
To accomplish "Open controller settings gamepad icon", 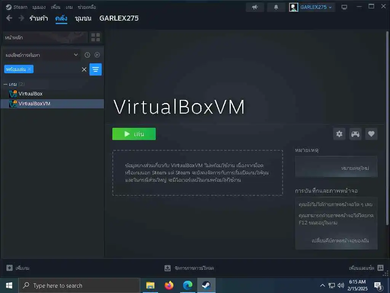I will (355, 134).
